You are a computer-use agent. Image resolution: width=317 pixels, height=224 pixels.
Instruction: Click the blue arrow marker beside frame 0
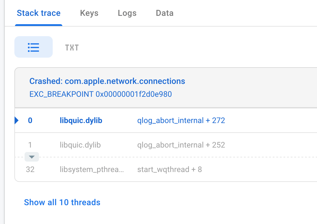[x=16, y=120]
